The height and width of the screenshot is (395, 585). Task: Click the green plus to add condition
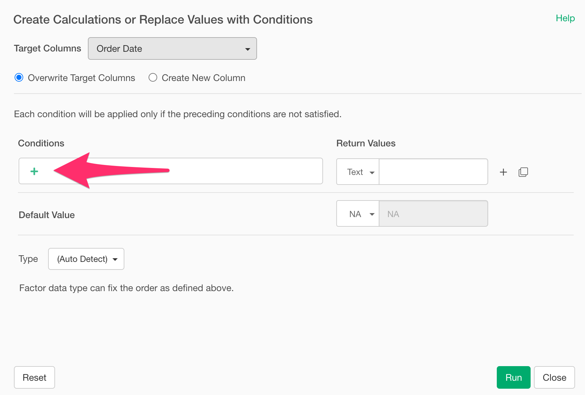[x=34, y=171]
